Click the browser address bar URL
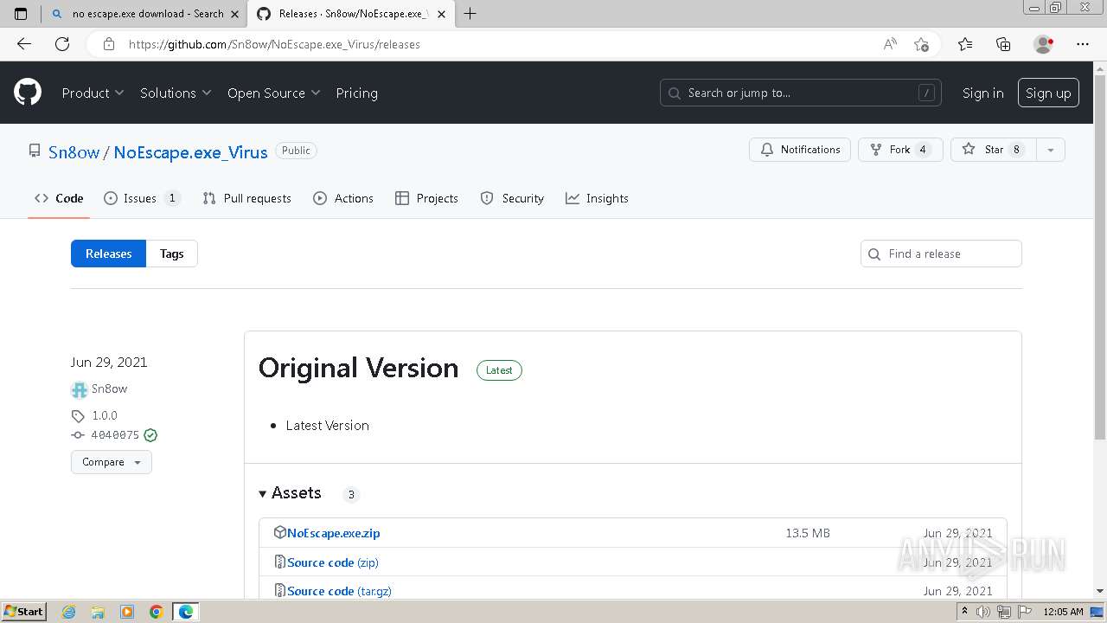The image size is (1107, 623). tap(274, 44)
